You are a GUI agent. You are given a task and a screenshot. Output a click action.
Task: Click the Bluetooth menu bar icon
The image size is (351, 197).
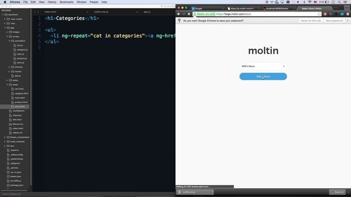pyautogui.click(x=304, y=2)
